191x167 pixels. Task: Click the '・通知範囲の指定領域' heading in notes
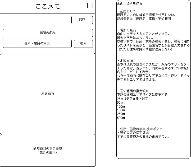pos(133,91)
